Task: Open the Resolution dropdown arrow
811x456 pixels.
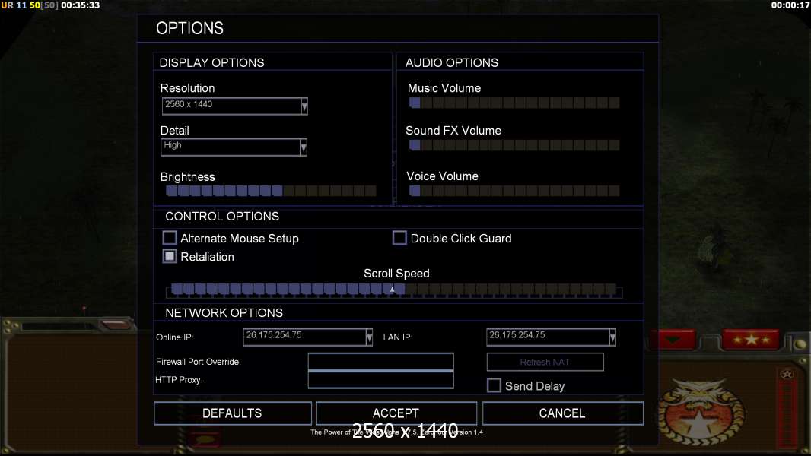Action: tap(304, 106)
